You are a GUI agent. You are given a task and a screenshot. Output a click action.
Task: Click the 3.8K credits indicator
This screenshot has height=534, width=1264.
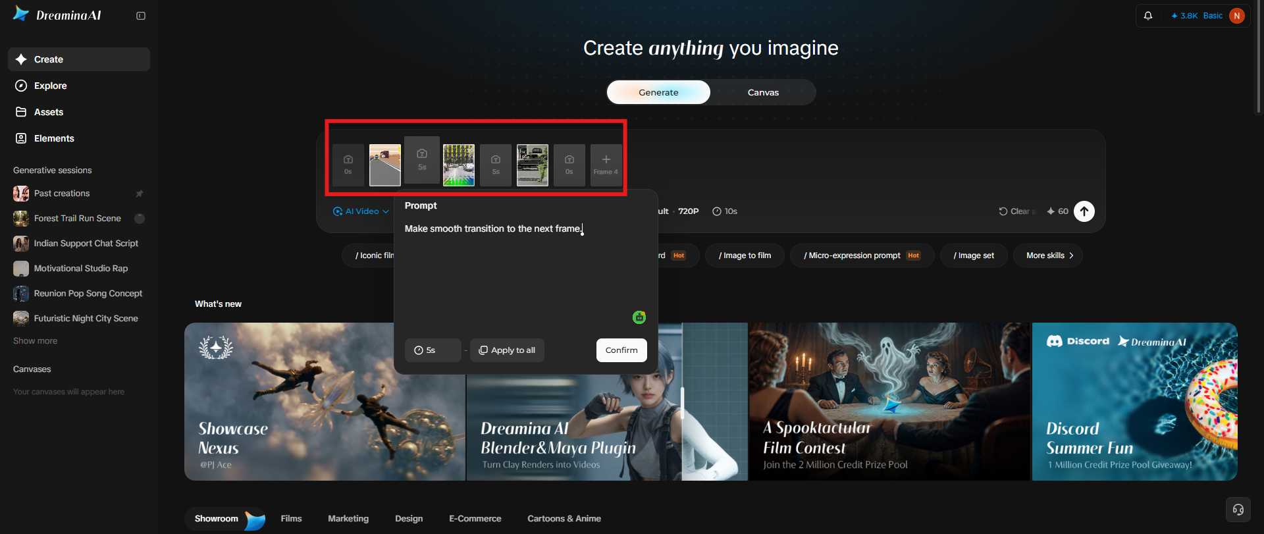[1184, 16]
